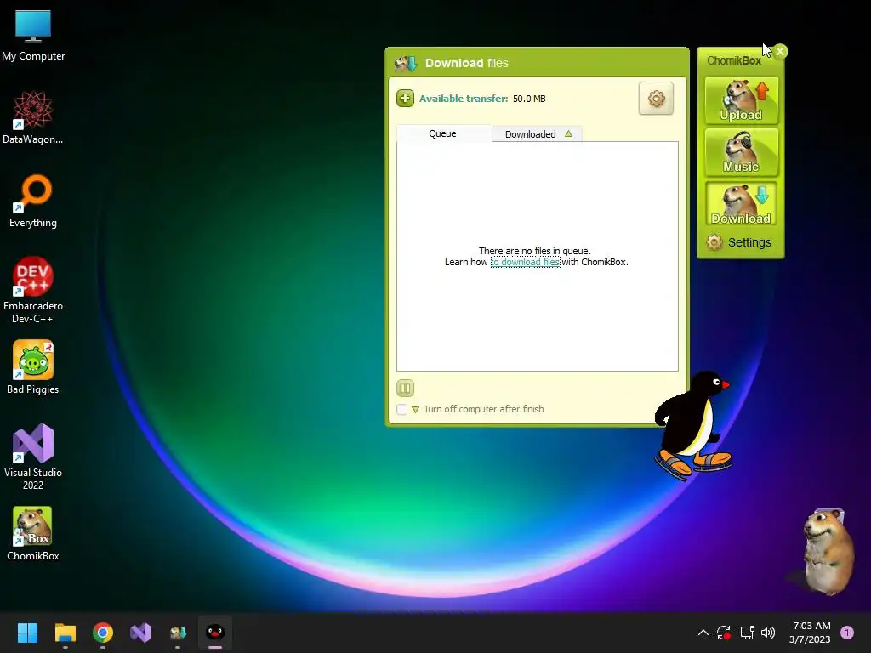Screen dimensions: 871x653
Task: Click the ChomikBox taskbar icon
Action: tap(178, 633)
